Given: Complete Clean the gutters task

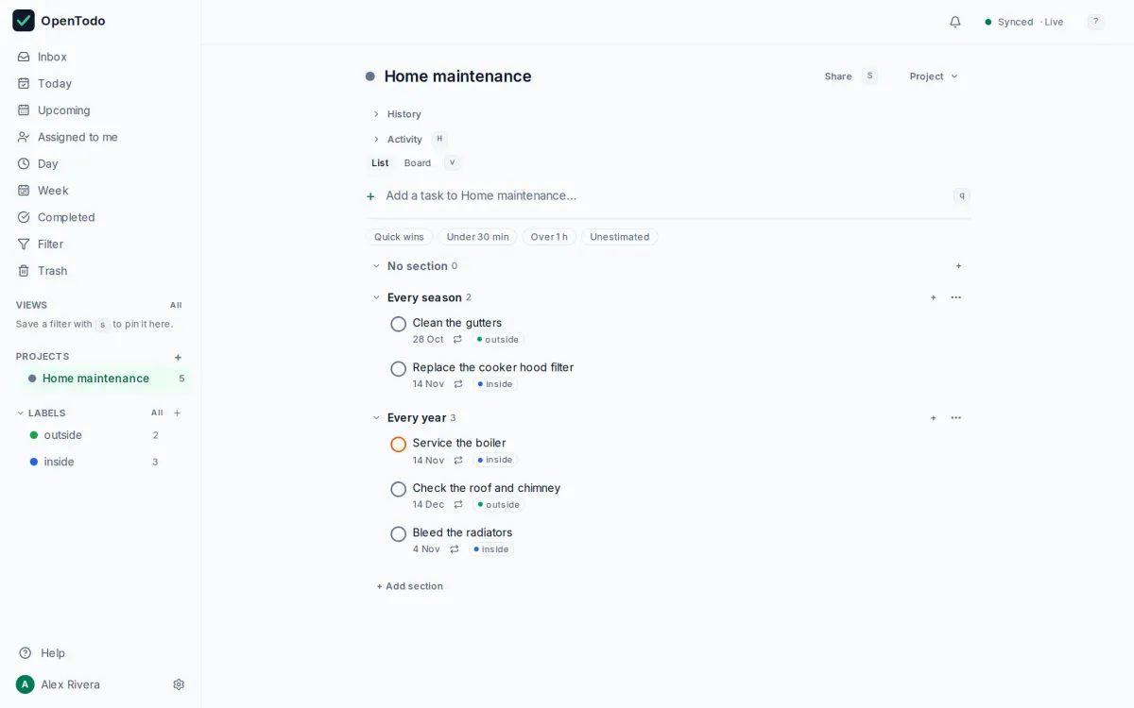Looking at the screenshot, I should click(399, 324).
